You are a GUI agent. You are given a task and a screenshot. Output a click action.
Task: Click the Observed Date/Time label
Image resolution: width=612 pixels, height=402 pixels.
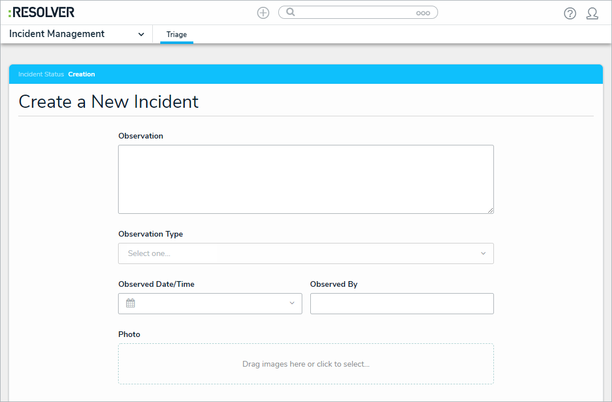coord(156,284)
